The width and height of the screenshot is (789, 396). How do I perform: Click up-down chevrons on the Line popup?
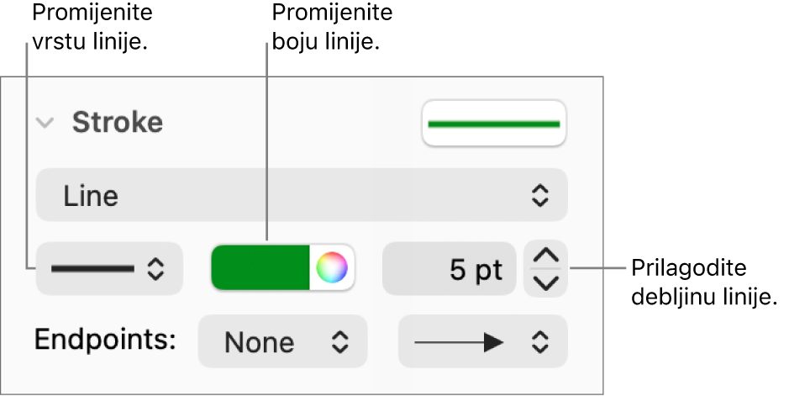pos(539,197)
